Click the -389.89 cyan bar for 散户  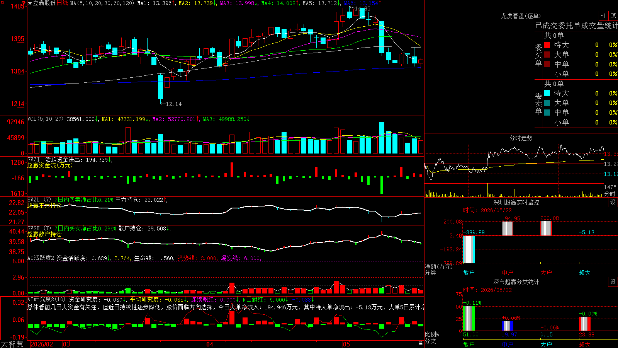coord(469,249)
